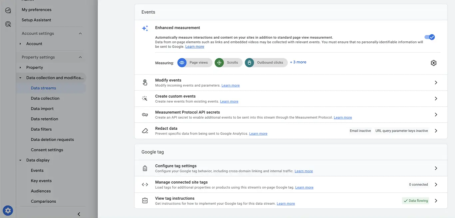Image resolution: width=455 pixels, height=218 pixels.
Task: Click the Configure tag settings tag icon
Action: [x=145, y=168]
